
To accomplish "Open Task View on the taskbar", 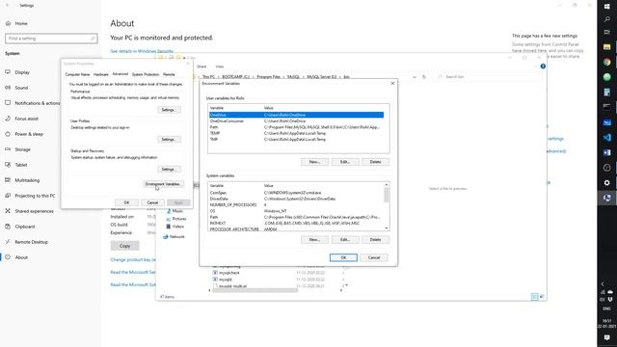I will pos(606,32).
